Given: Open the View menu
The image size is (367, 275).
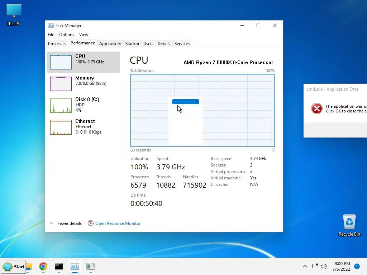Looking at the screenshot, I should click(x=84, y=35).
